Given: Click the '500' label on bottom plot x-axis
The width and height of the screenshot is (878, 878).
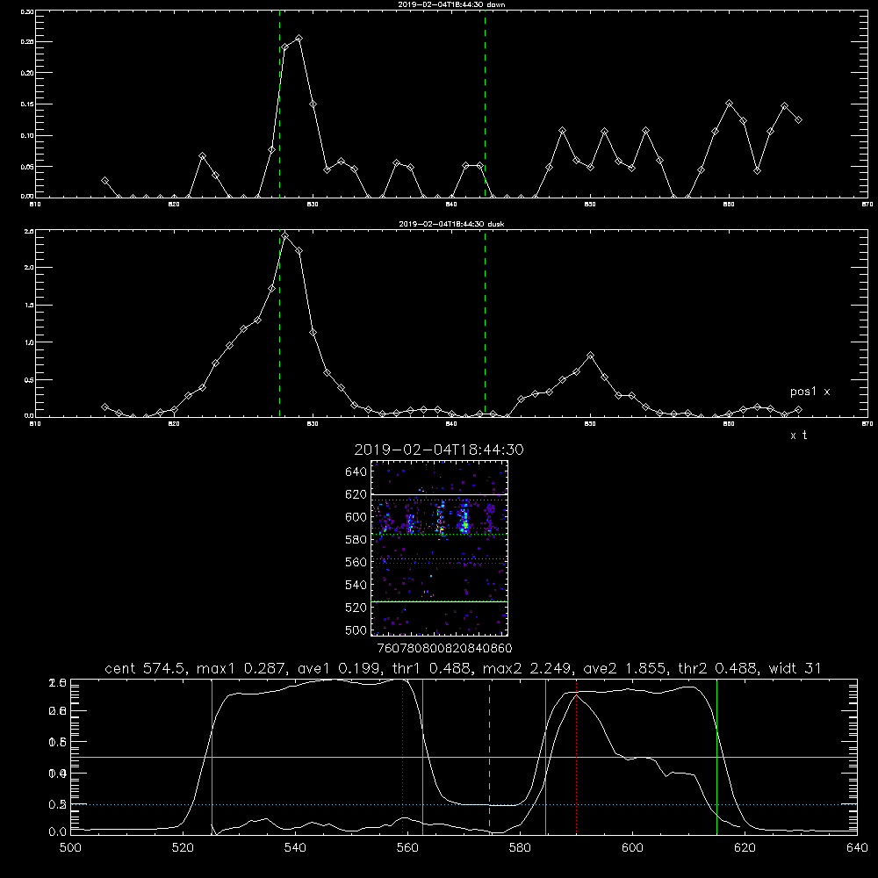Looking at the screenshot, I should click(70, 848).
